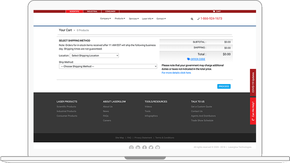Open the FAQs footer link
Viewport: 290px width, 163px height.
click(106, 116)
